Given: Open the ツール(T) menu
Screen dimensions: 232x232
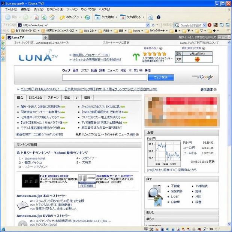Looking at the screenshot, I should pos(72,9).
